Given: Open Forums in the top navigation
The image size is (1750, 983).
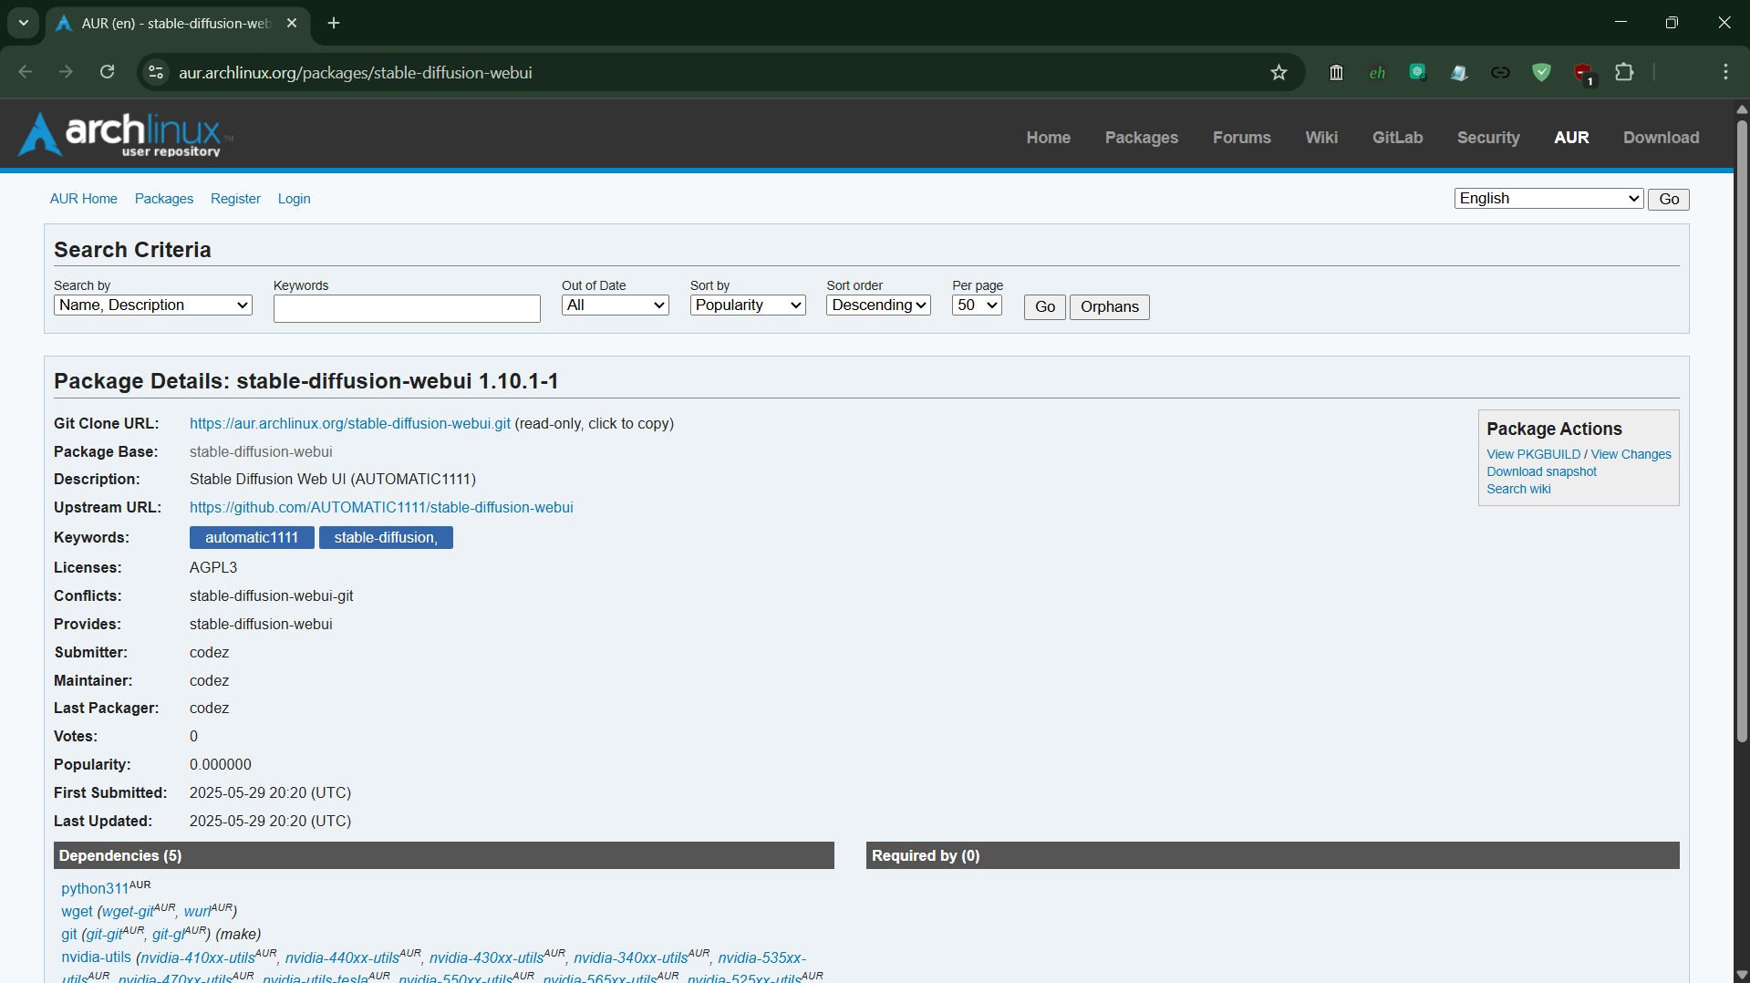Looking at the screenshot, I should [1241, 137].
